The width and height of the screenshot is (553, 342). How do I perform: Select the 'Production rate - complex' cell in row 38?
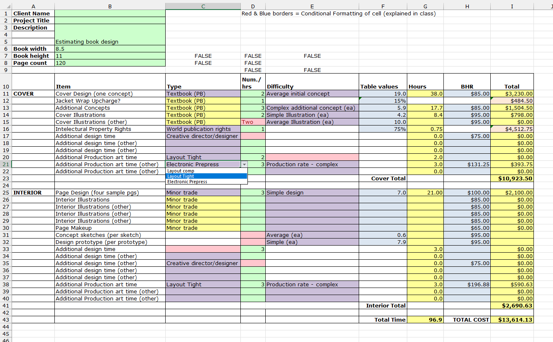click(x=312, y=284)
